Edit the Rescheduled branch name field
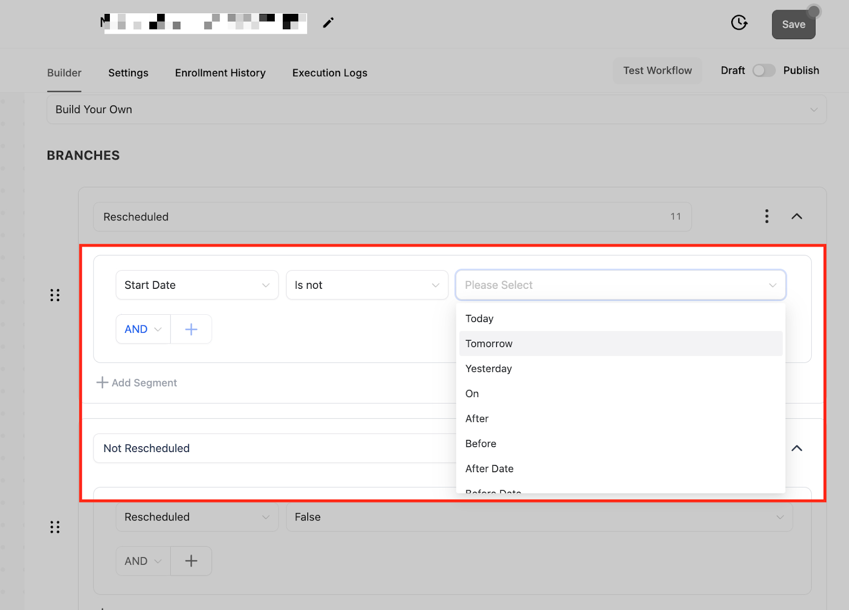Viewport: 849px width, 610px height. [x=392, y=217]
